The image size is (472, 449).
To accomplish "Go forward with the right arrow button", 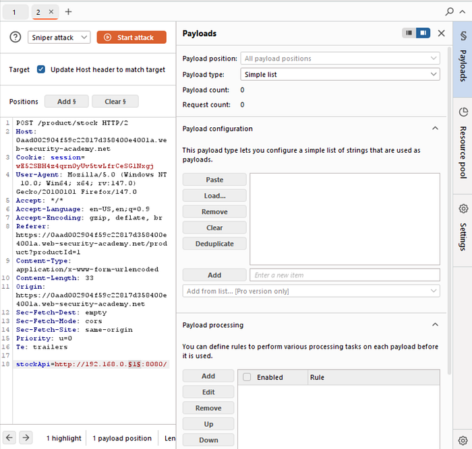I will pyautogui.click(x=26, y=438).
